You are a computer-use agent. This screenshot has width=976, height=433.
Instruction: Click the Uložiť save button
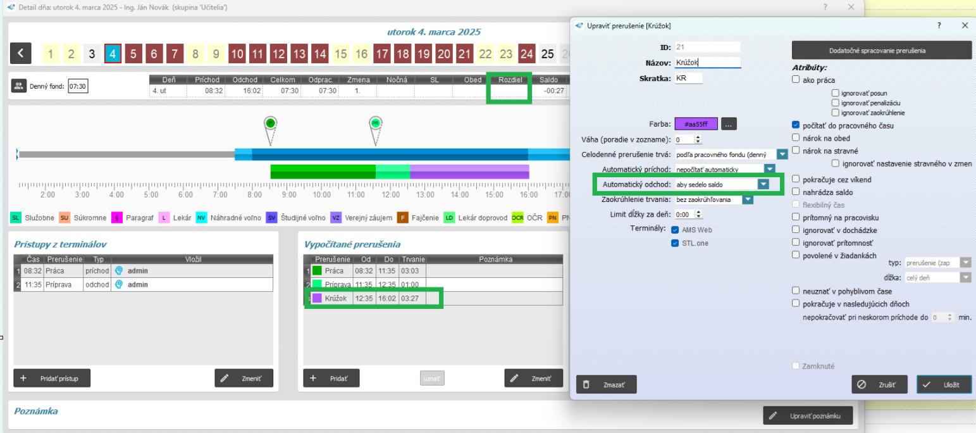(944, 384)
